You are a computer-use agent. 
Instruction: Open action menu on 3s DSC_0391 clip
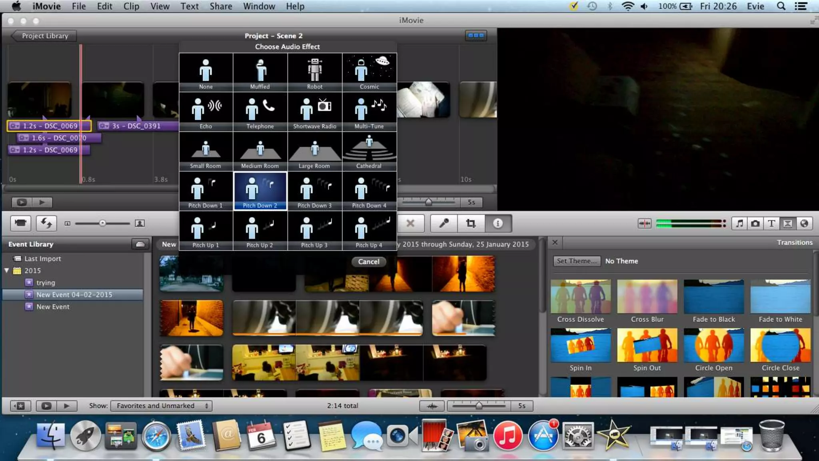(104, 126)
